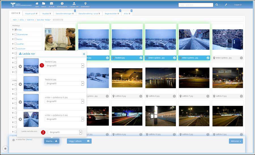Click the Starta download button

pyautogui.click(x=52, y=141)
